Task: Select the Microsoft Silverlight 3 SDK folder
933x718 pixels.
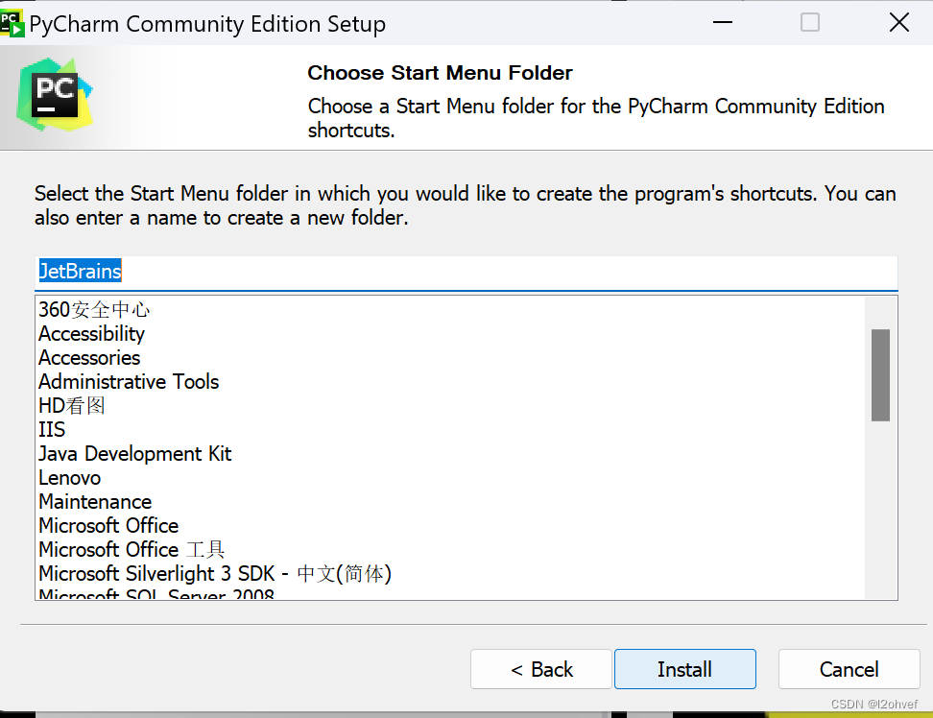Action: pos(213,573)
